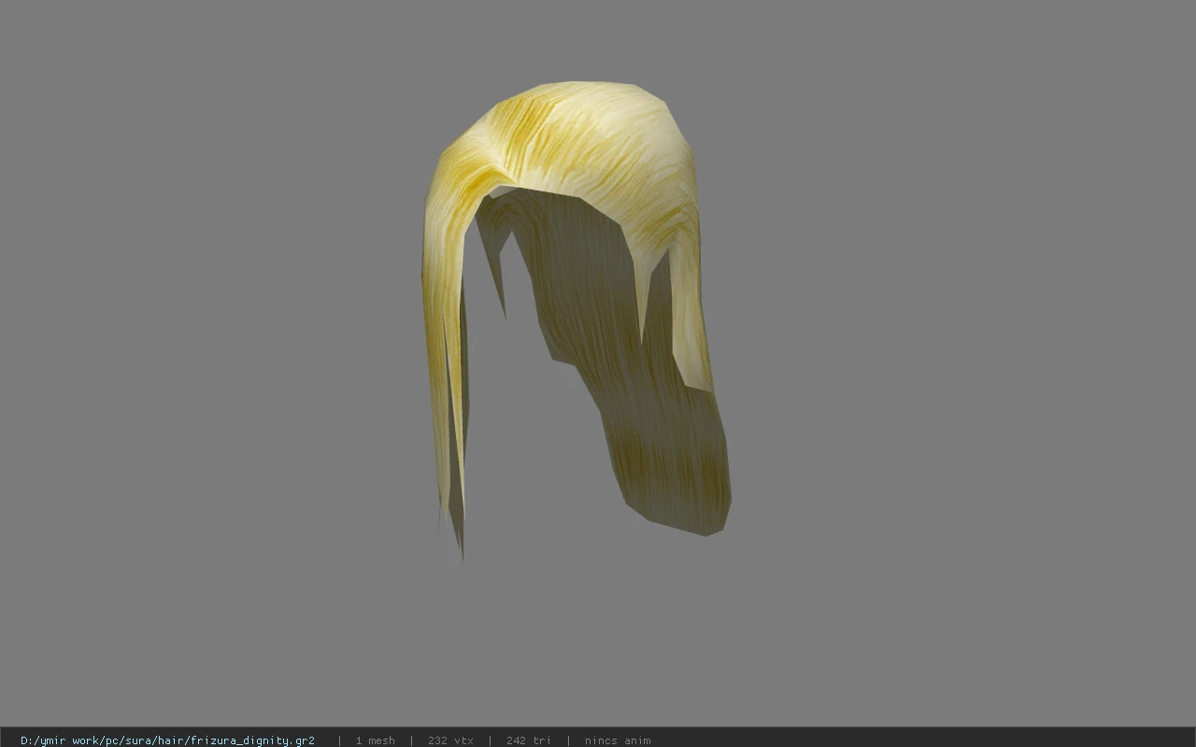Click the '1 mesh' status entry
This screenshot has width=1196, height=747.
(x=375, y=740)
